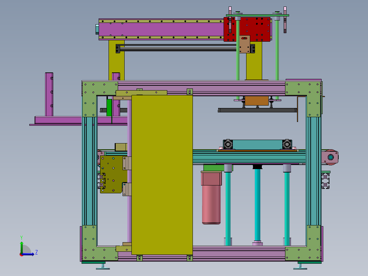
Task: Select the small bright green block
Action: (109, 108)
